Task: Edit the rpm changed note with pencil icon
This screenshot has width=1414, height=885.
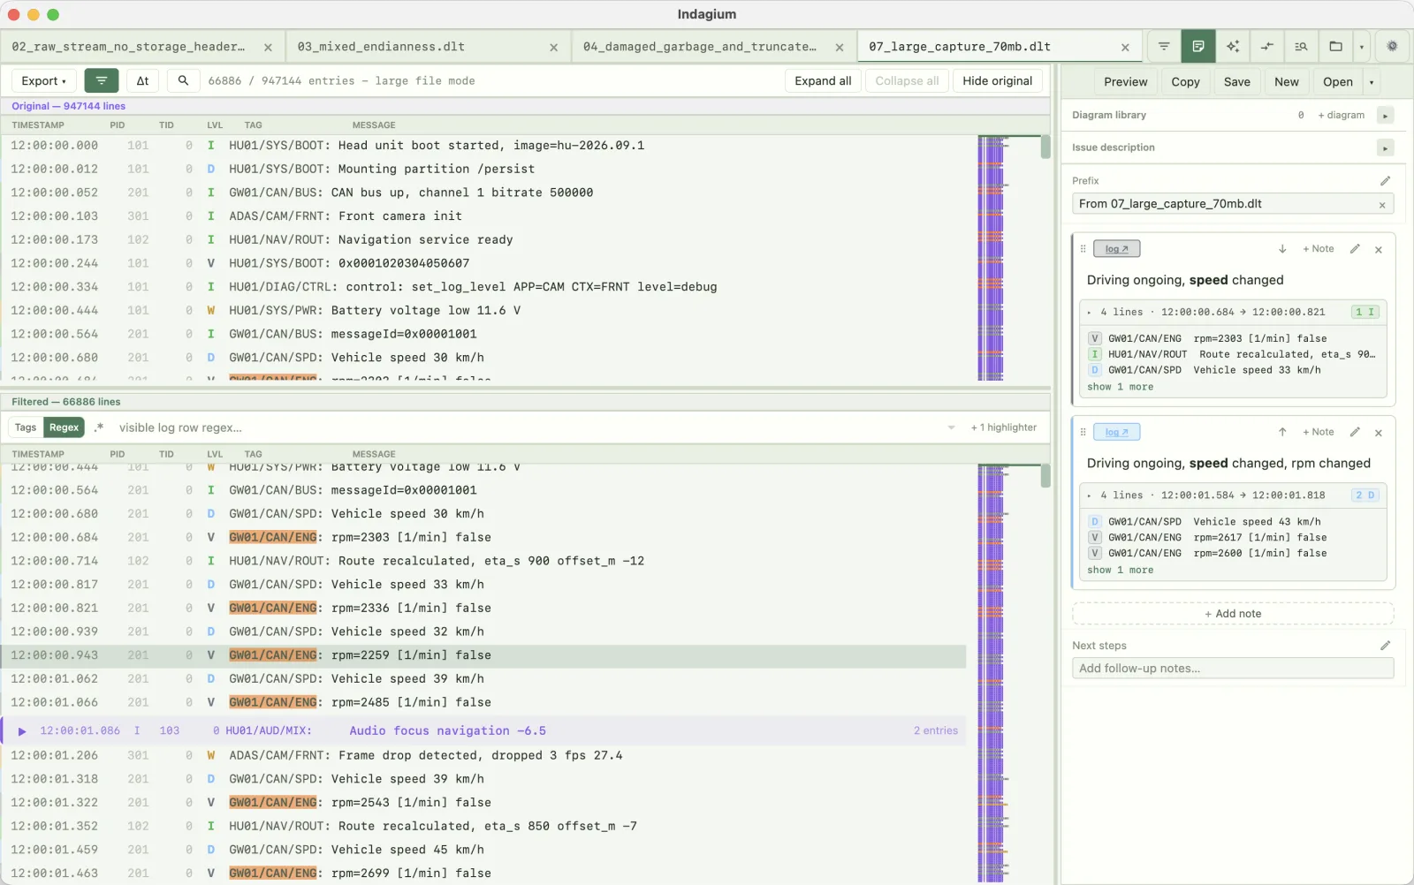Action: (1355, 432)
